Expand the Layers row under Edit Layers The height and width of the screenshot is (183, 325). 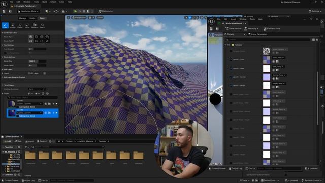click(2, 73)
